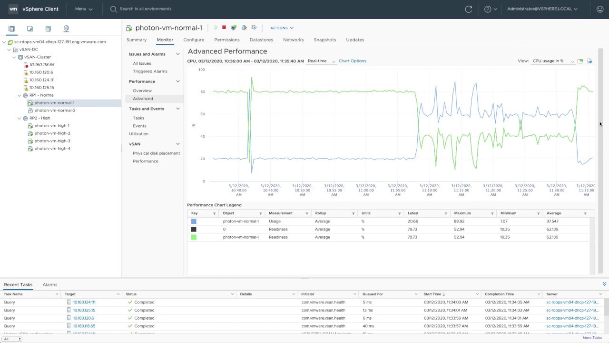Switch to the Configure tab
Image resolution: width=609 pixels, height=343 pixels.
tap(194, 40)
